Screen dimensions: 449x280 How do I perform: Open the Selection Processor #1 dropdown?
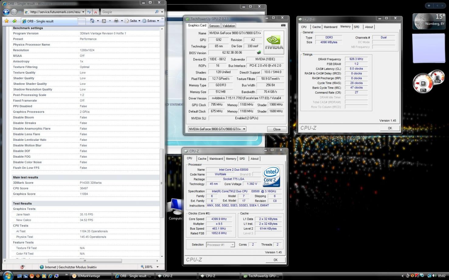(x=221, y=244)
